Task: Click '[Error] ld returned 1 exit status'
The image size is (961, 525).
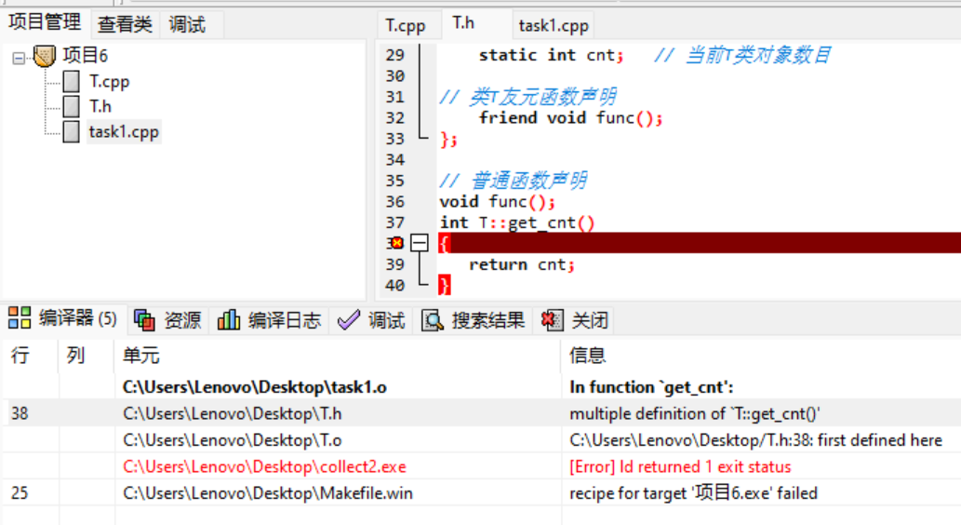Action: (x=680, y=466)
